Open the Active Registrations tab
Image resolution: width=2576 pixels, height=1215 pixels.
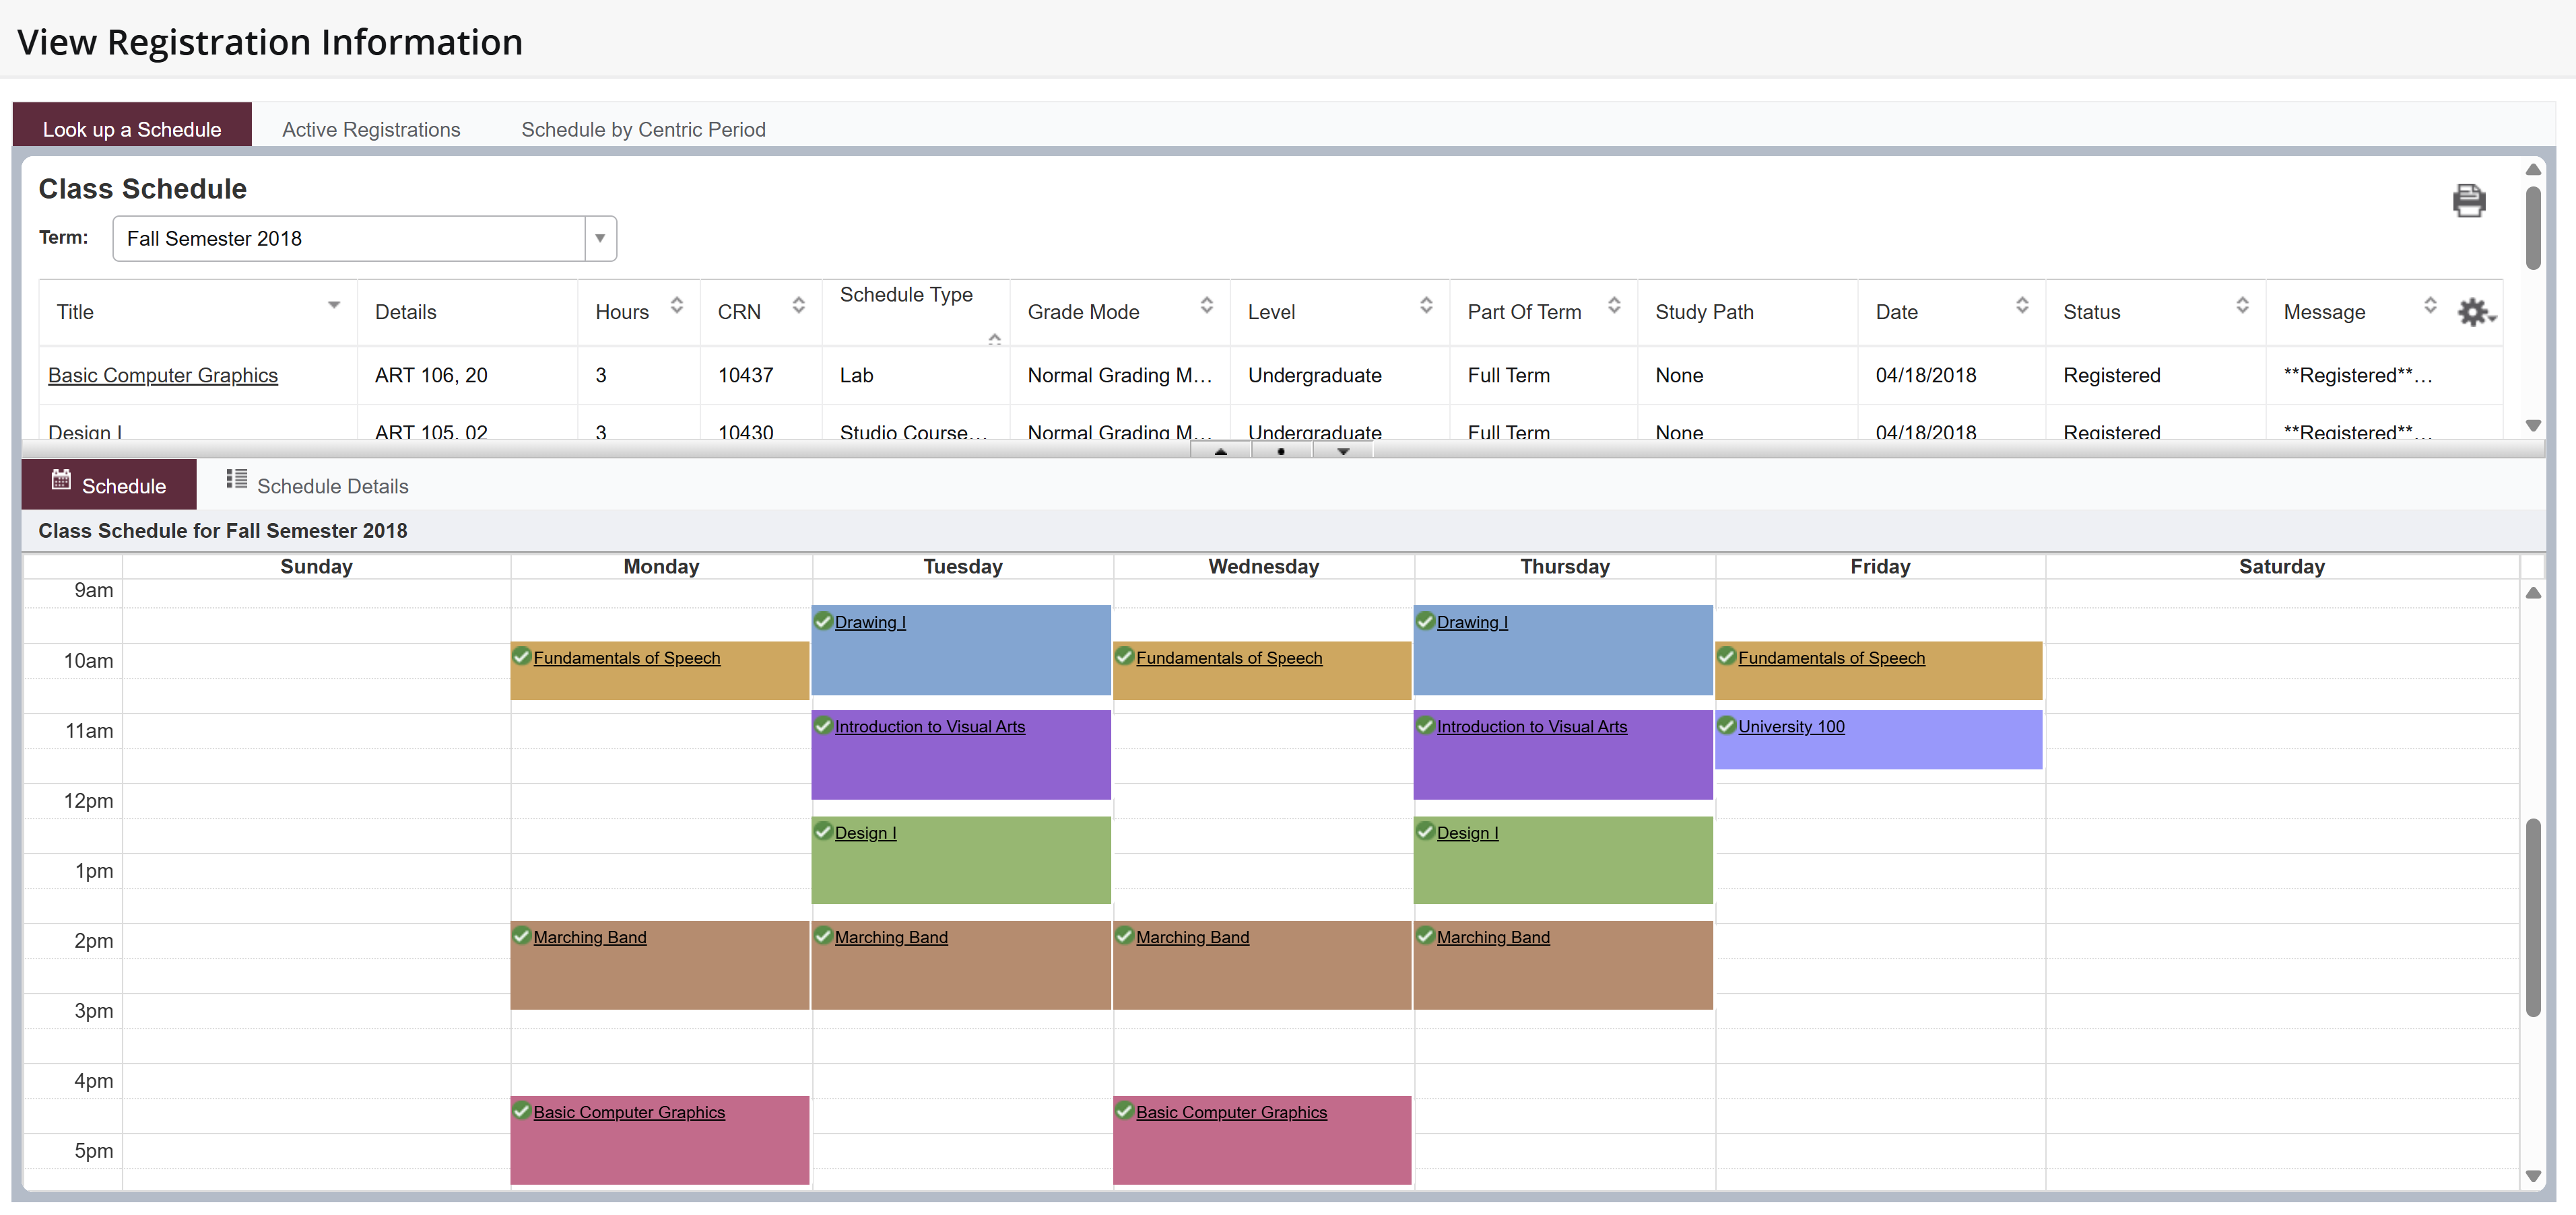click(x=371, y=129)
